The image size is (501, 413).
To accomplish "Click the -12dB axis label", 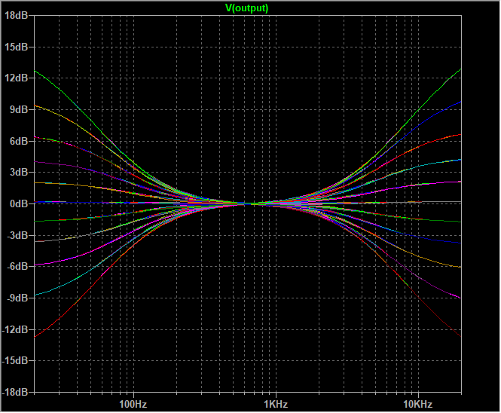I will [x=15, y=329].
